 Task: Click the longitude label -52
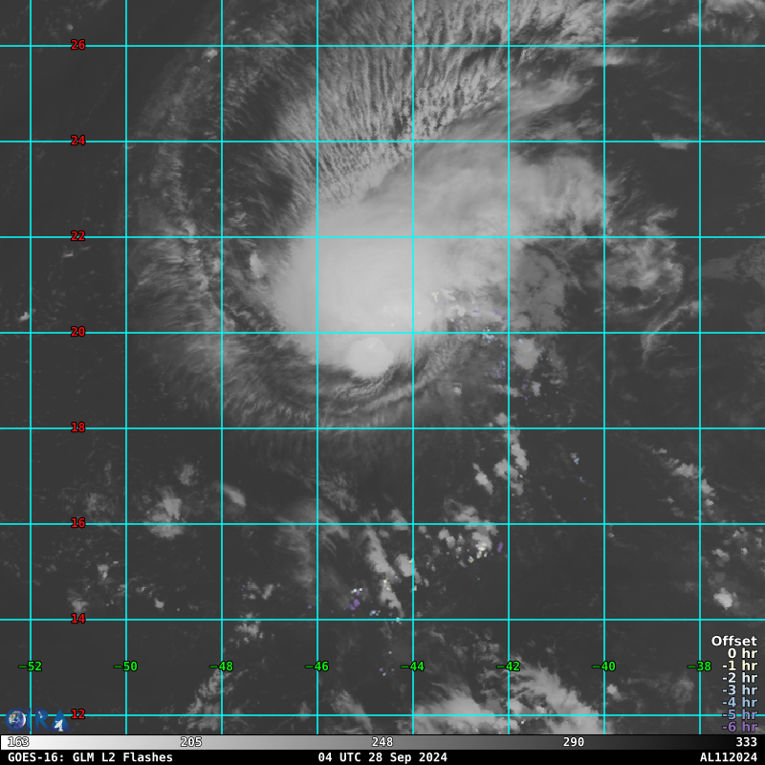click(x=31, y=667)
